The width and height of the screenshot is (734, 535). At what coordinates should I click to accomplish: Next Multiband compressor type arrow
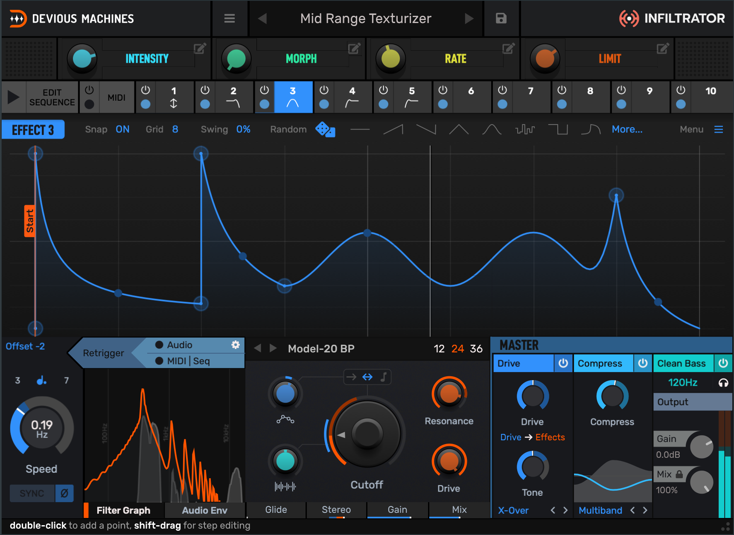tap(645, 510)
